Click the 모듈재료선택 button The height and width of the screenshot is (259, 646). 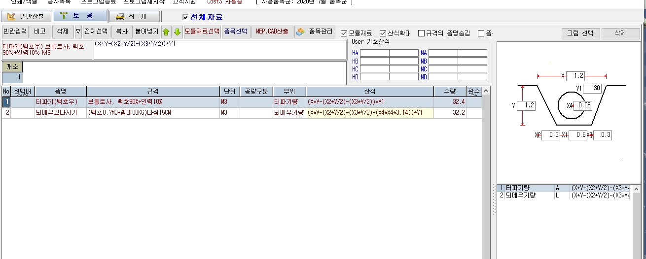coord(202,32)
